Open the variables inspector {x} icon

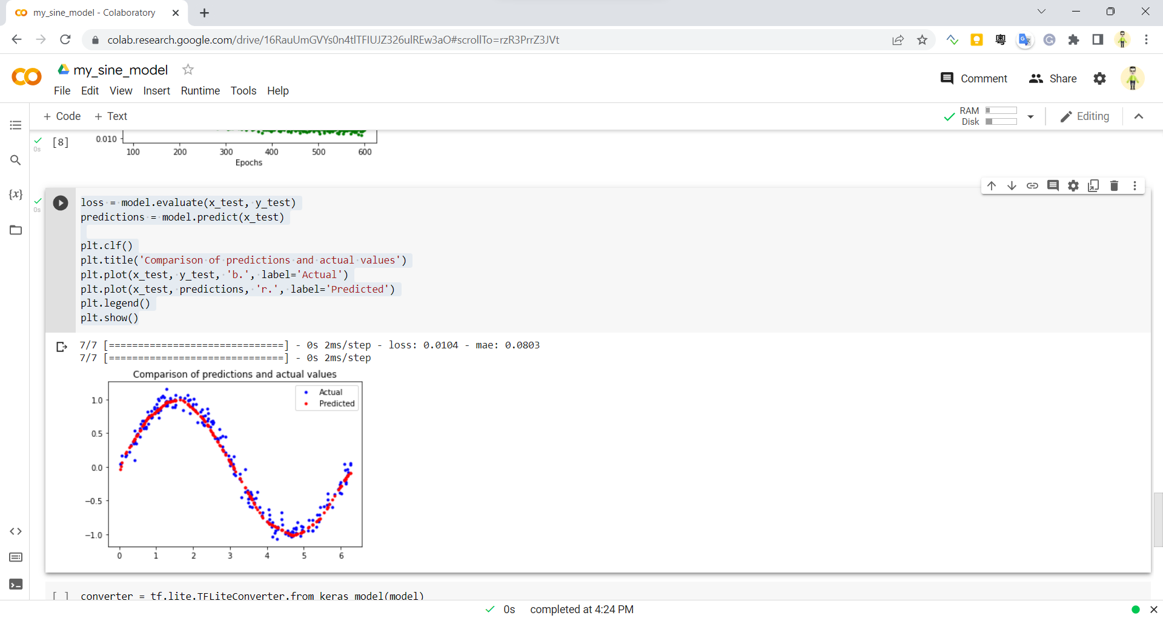tap(16, 194)
